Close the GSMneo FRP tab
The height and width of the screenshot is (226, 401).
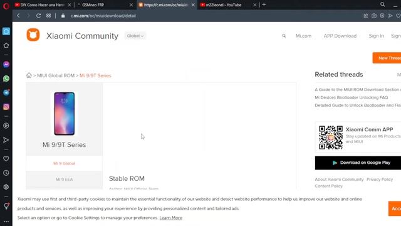click(131, 5)
